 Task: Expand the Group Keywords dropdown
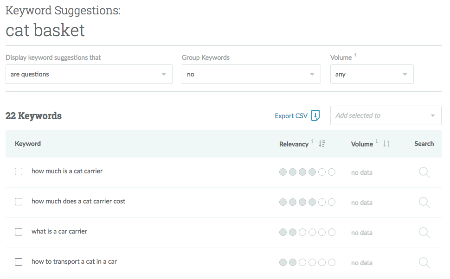(251, 74)
